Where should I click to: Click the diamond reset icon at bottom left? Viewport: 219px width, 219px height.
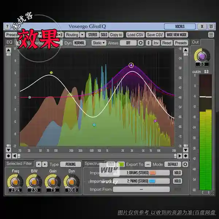coord(8,156)
